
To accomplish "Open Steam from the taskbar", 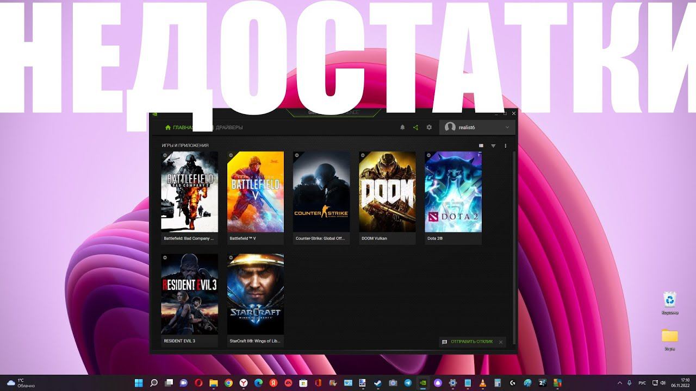I will click(x=378, y=383).
